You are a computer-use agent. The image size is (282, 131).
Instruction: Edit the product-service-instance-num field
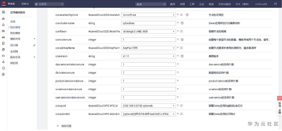coord(149,81)
